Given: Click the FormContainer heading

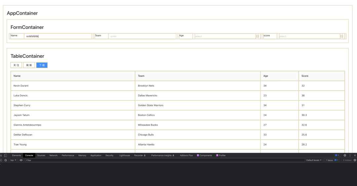Looking at the screenshot, I should pos(27,27).
